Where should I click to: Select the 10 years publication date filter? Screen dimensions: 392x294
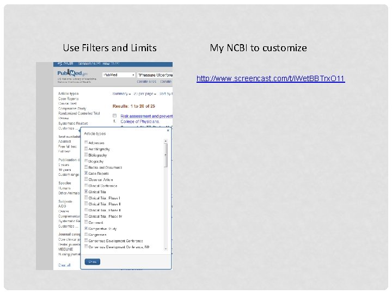click(x=64, y=170)
